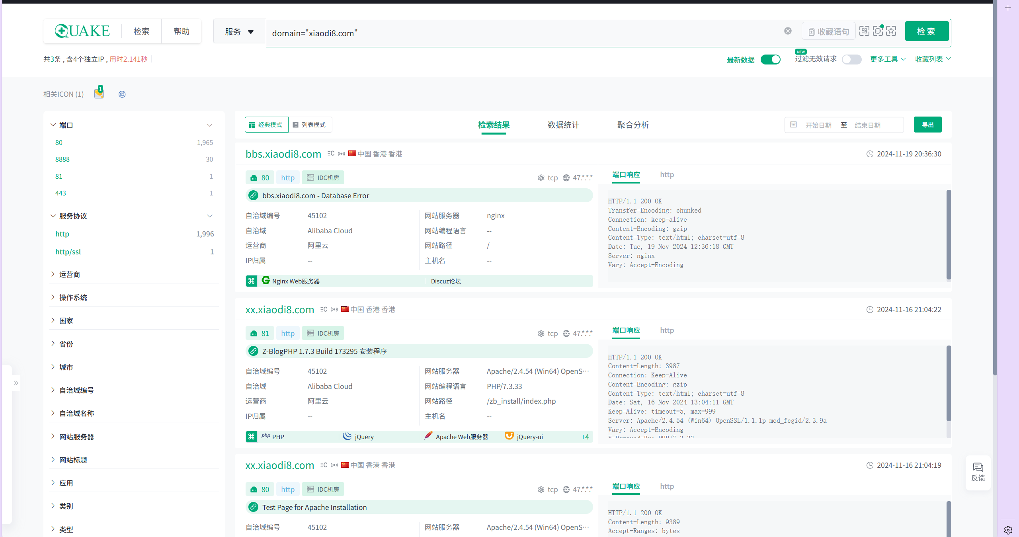Expand the 运营商 filter section
Viewport: 1019px width, 537px height.
pyautogui.click(x=70, y=274)
